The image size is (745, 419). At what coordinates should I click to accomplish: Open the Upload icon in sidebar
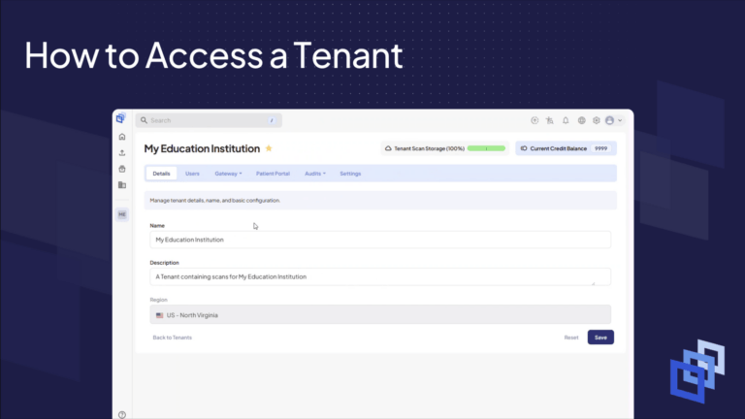[x=122, y=153]
